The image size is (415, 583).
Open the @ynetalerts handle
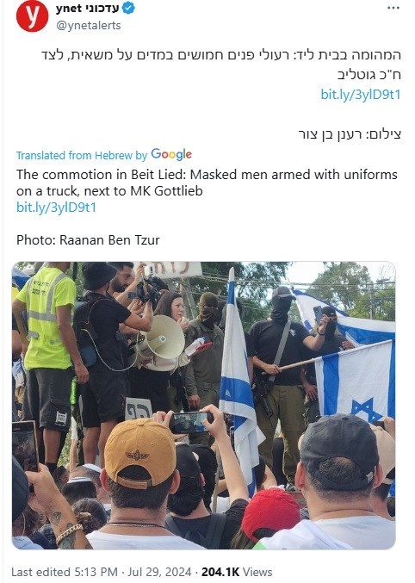(x=89, y=25)
